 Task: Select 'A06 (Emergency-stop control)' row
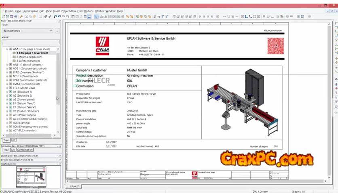31,127
